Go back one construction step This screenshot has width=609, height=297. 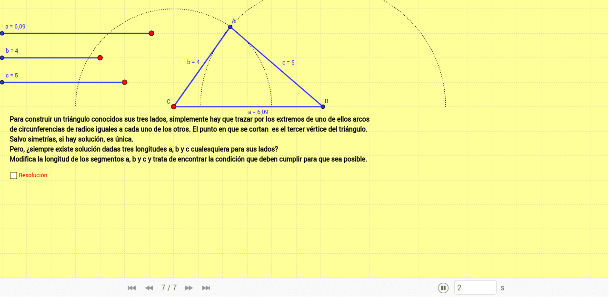pyautogui.click(x=149, y=288)
